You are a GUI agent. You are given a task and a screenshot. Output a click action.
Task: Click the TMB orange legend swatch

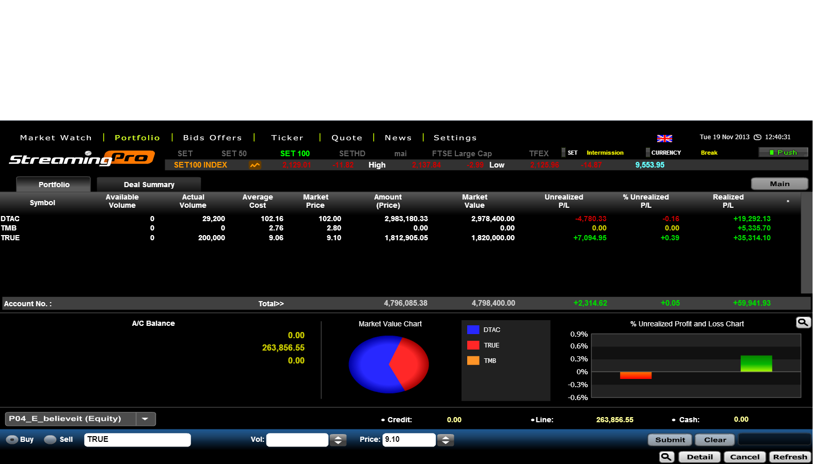point(473,361)
